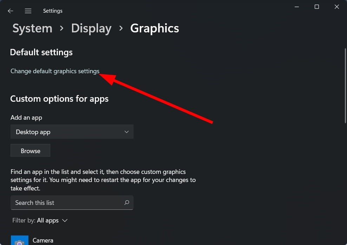The width and height of the screenshot is (347, 245).
Task: Click the Browse button
Action: 30,151
